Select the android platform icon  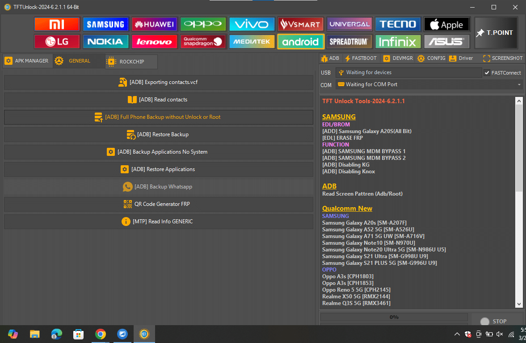pos(300,42)
